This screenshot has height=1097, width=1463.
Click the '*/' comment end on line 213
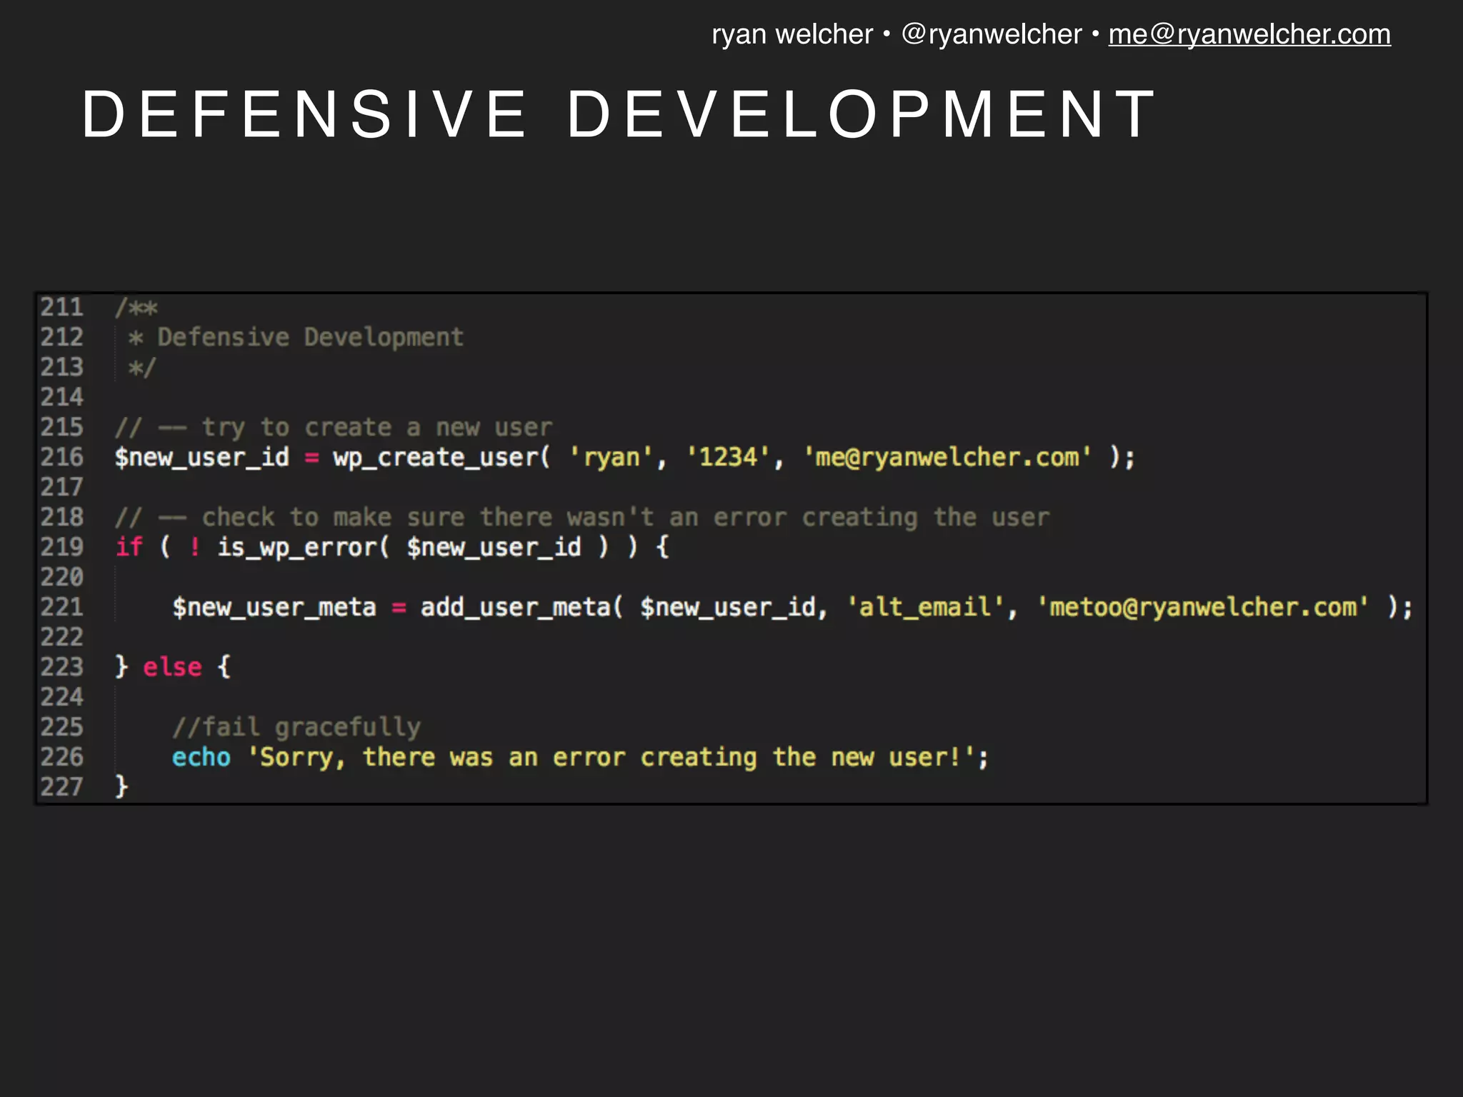(x=141, y=368)
